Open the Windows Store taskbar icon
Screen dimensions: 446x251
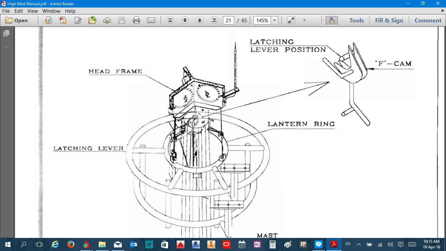click(165, 244)
